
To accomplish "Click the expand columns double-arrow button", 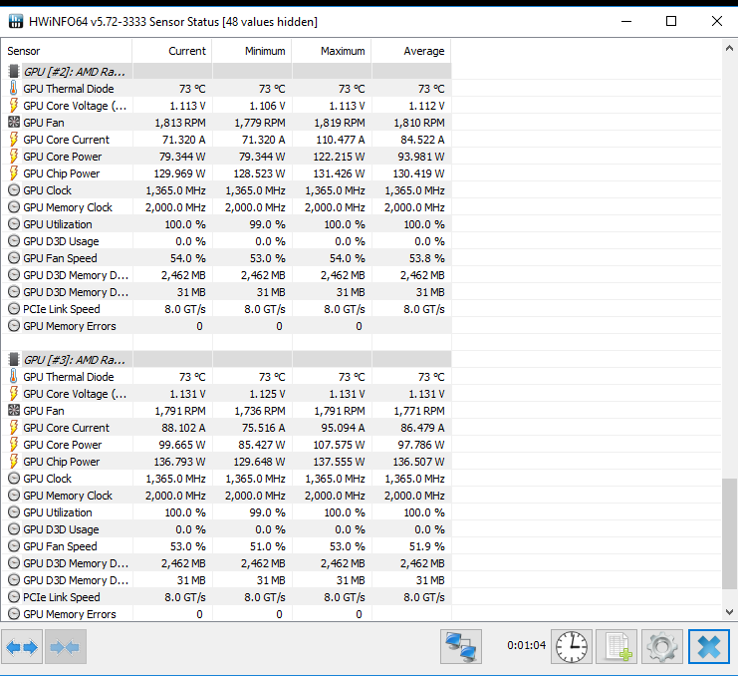I will [x=22, y=647].
